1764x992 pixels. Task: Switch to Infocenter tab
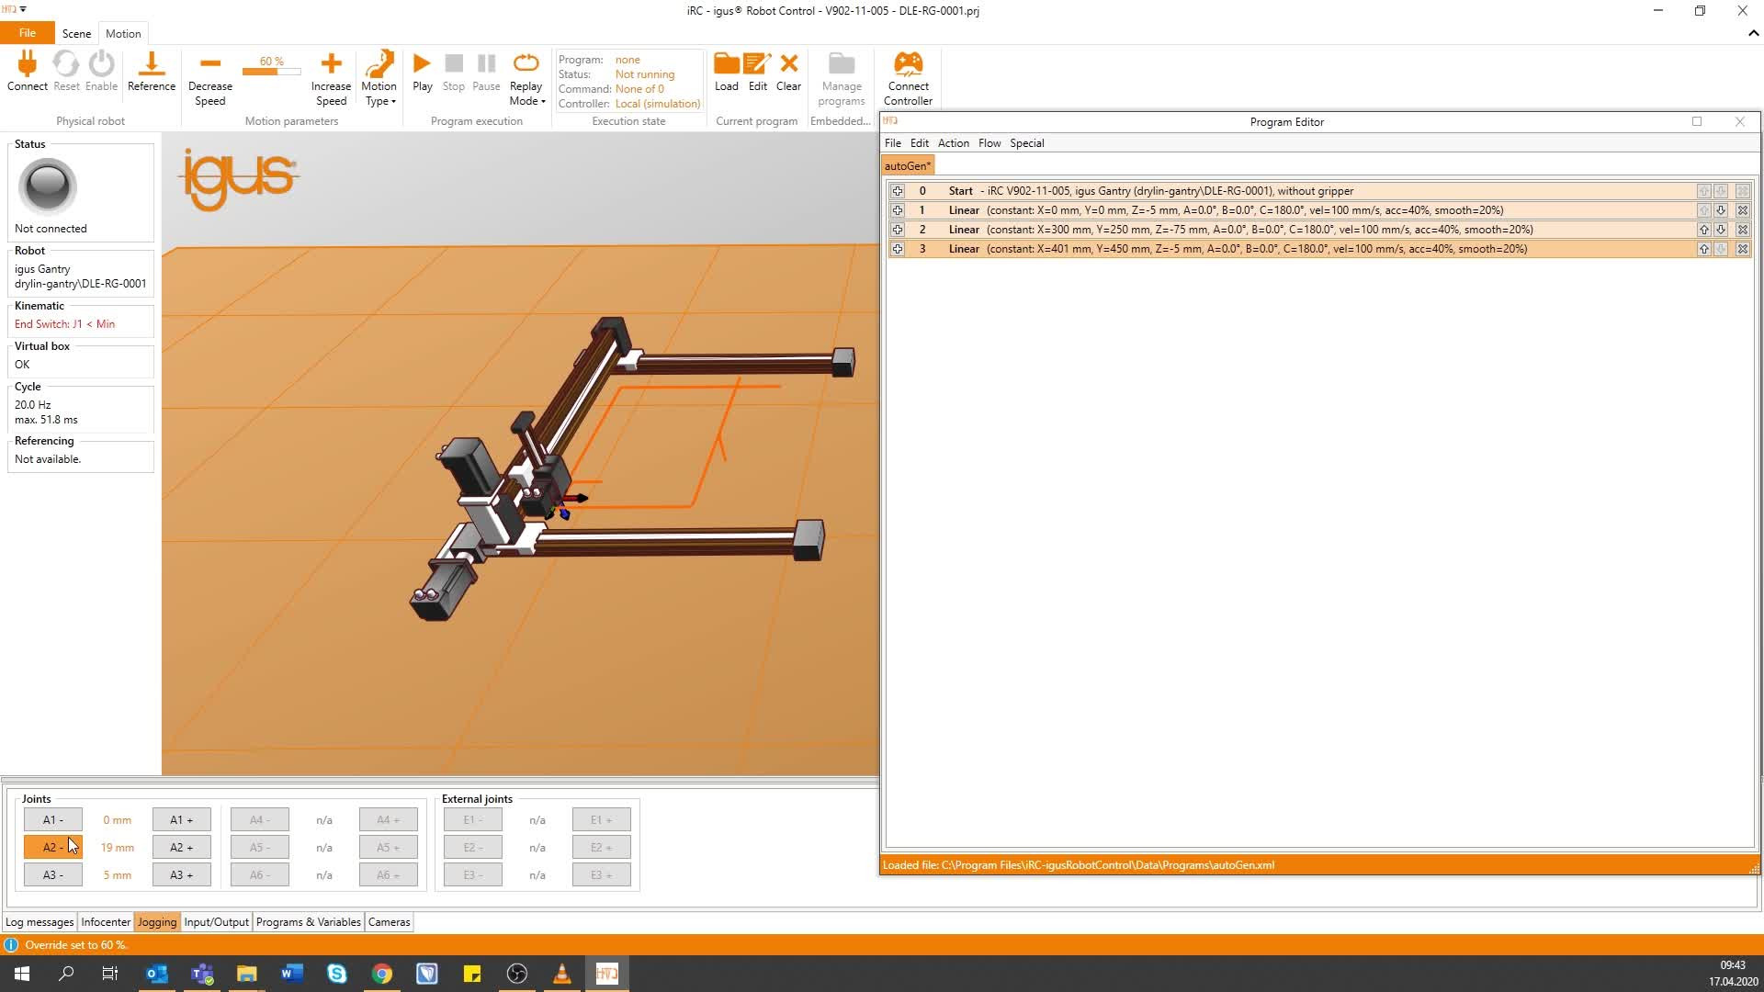click(x=106, y=922)
